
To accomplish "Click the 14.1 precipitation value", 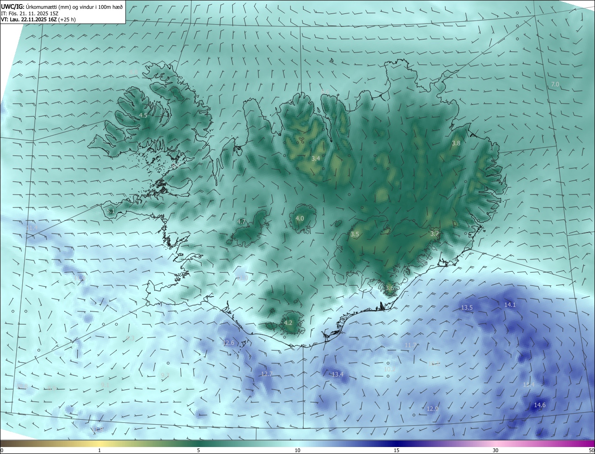I will click(510, 305).
